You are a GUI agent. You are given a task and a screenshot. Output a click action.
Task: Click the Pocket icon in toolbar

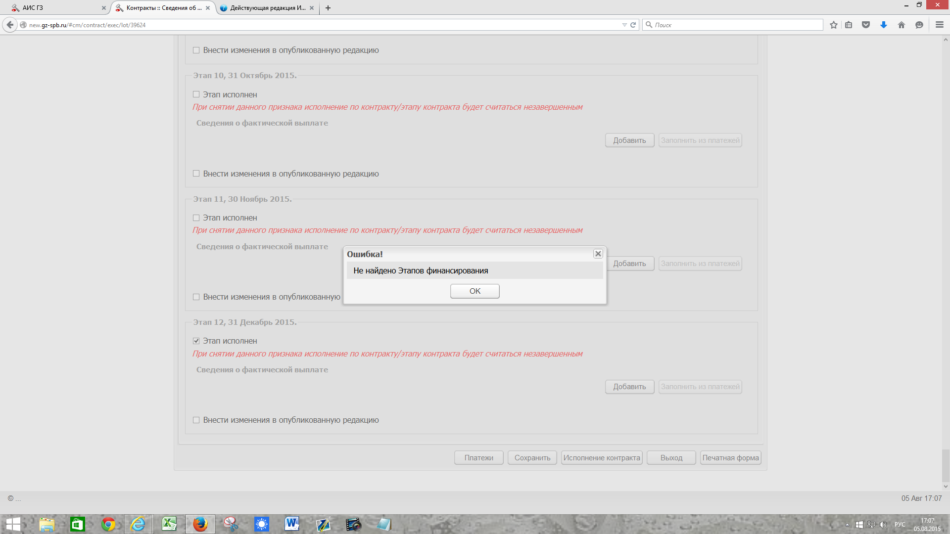[x=866, y=25]
